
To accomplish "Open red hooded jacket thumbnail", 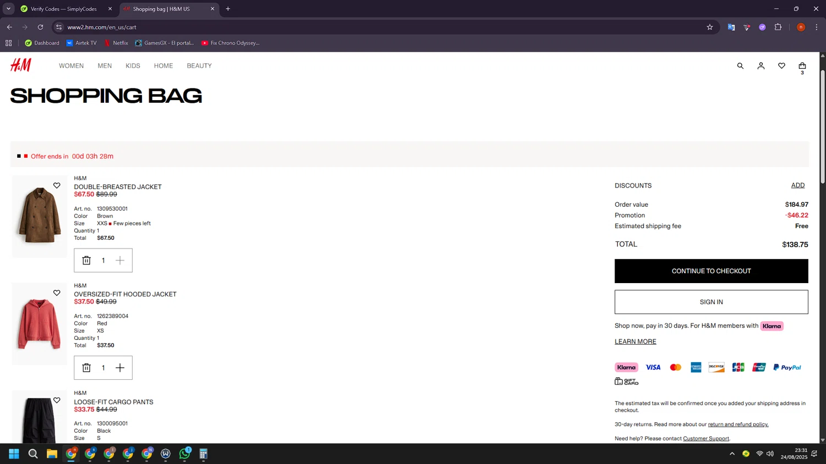I will coord(40,324).
